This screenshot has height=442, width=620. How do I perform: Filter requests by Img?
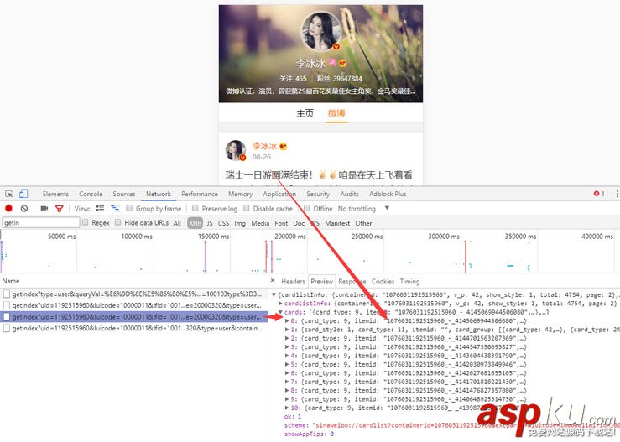point(240,223)
